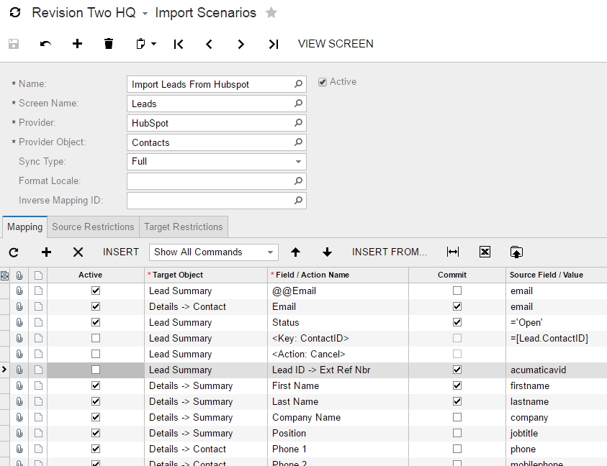Open lookup for Name field
Viewport: 607px width, 466px height.
pyautogui.click(x=298, y=84)
